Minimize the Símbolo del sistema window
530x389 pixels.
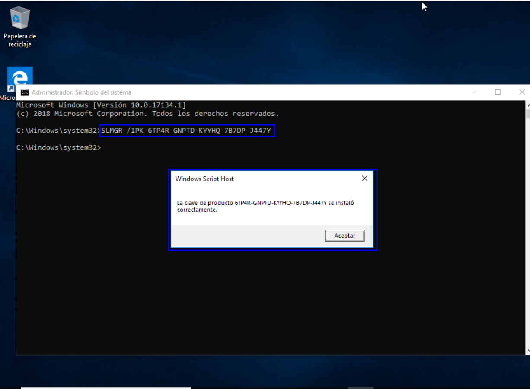coord(474,92)
